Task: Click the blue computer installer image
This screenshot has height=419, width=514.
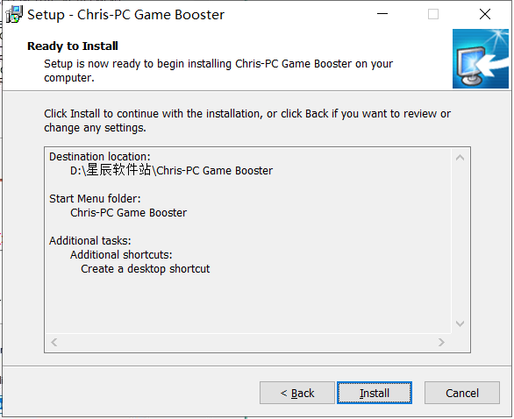Action: coord(481,59)
